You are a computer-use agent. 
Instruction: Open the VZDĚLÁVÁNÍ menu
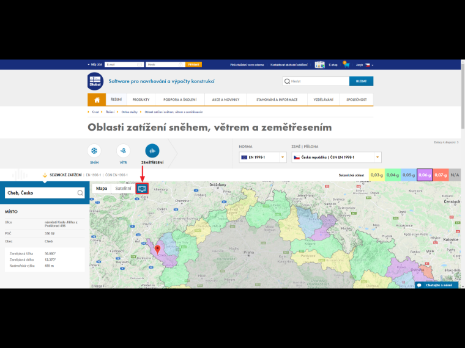(324, 100)
